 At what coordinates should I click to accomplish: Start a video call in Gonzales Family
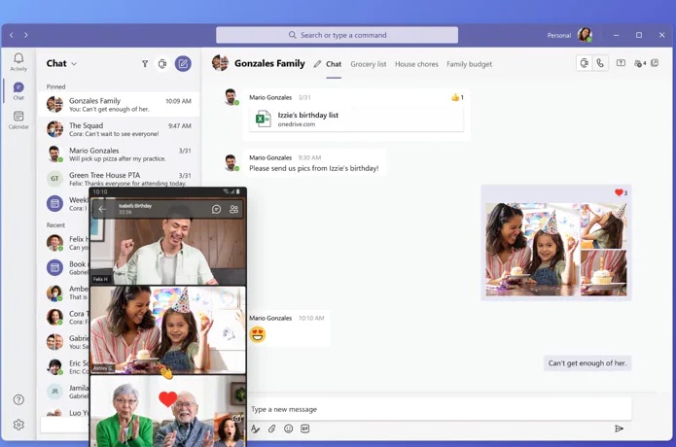584,63
